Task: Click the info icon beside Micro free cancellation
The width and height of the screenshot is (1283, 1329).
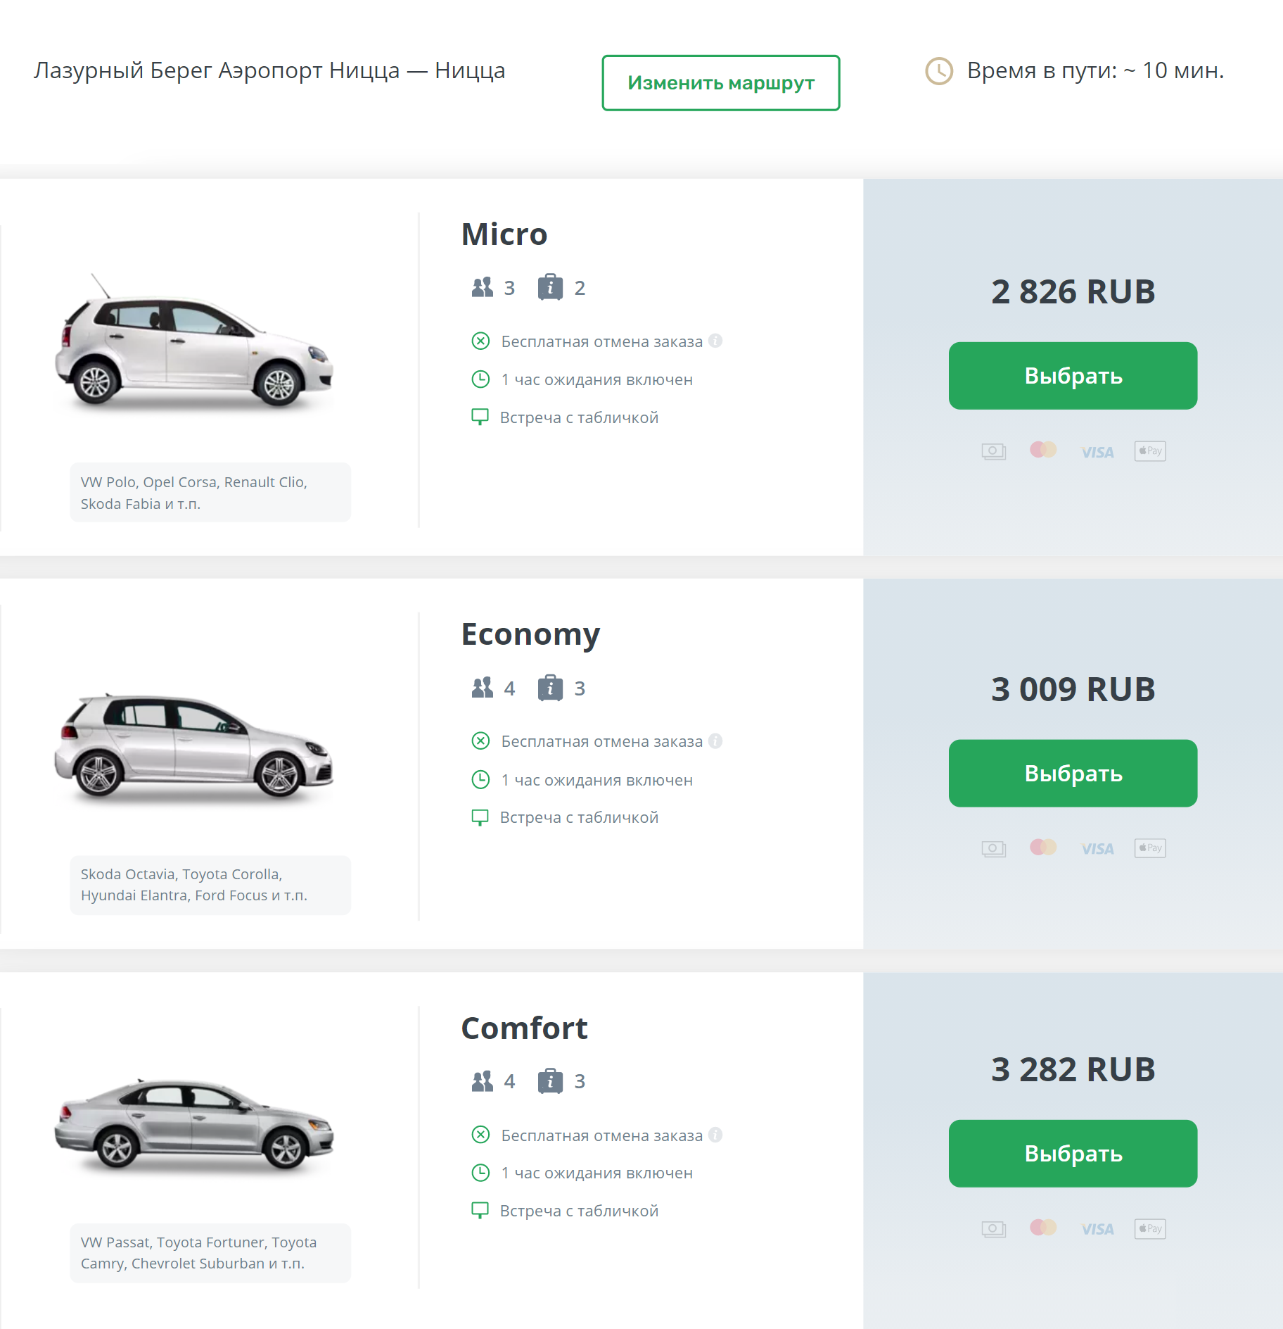Action: [715, 341]
